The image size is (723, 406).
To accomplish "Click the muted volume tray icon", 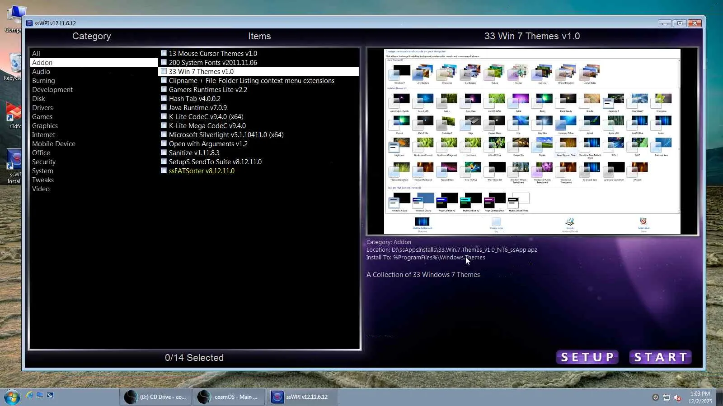I will coord(677,397).
